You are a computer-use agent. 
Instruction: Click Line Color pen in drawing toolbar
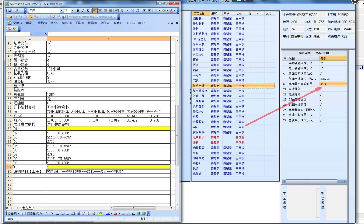tap(108, 213)
